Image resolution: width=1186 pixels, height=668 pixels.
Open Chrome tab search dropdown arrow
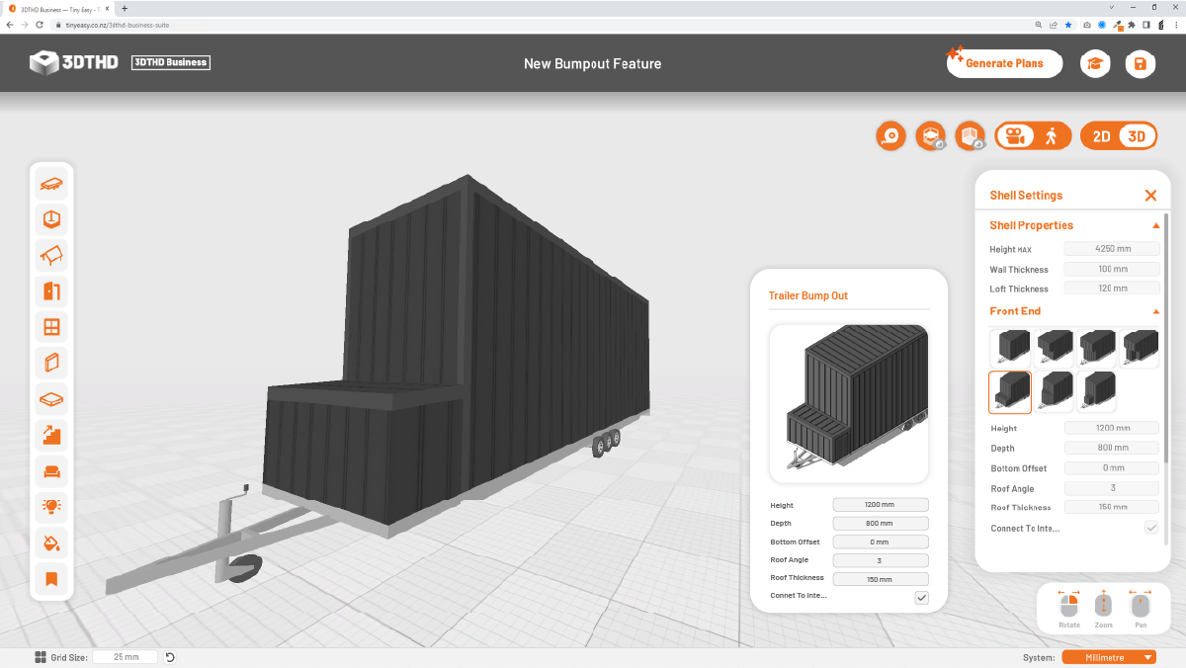click(1114, 7)
